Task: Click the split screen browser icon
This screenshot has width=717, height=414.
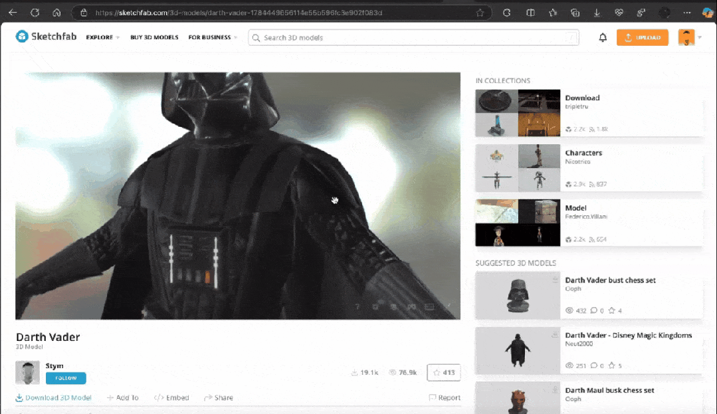Action: (x=530, y=13)
